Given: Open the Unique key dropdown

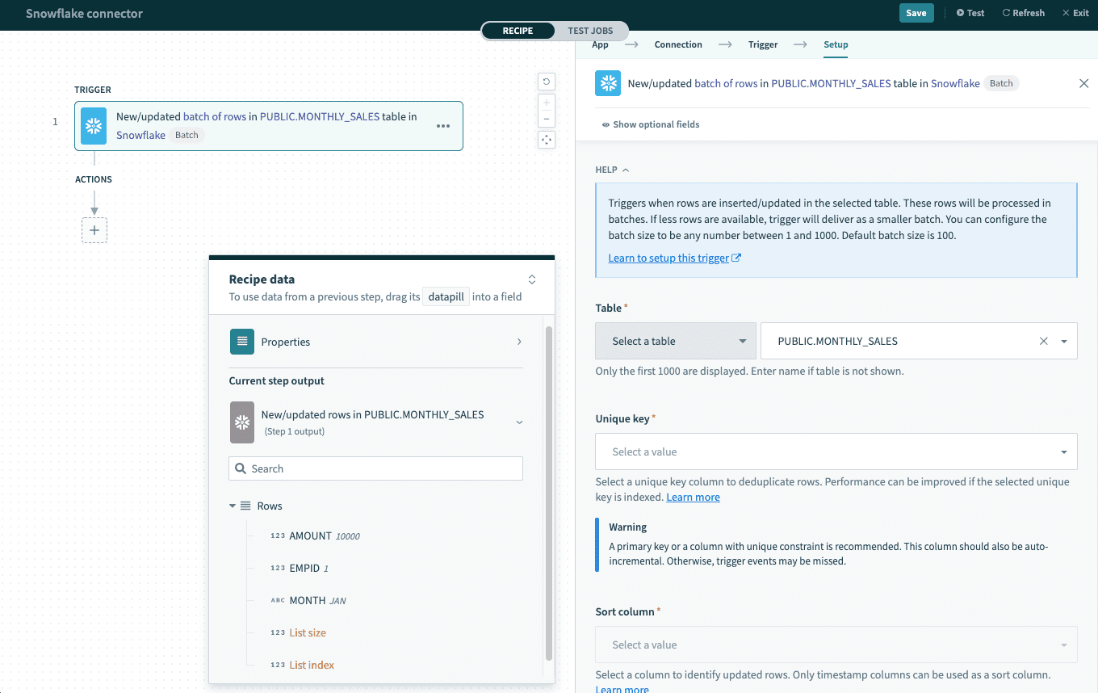Looking at the screenshot, I should point(836,452).
